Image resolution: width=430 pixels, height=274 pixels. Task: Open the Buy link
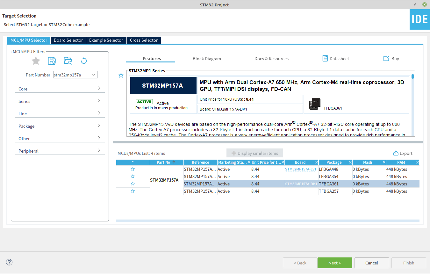(x=391, y=59)
